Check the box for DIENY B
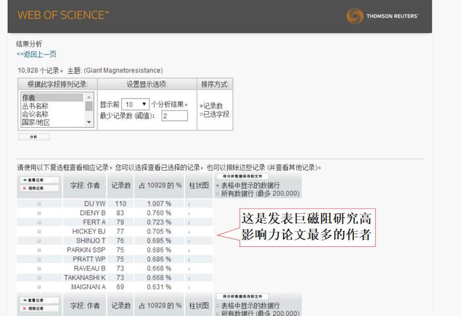Viewport: 461px width, 316px height. pyautogui.click(x=39, y=213)
